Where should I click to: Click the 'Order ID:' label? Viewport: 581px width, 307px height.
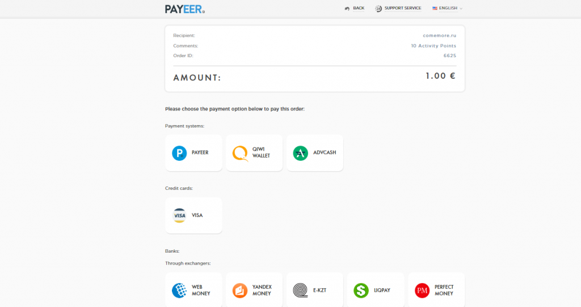pos(183,56)
